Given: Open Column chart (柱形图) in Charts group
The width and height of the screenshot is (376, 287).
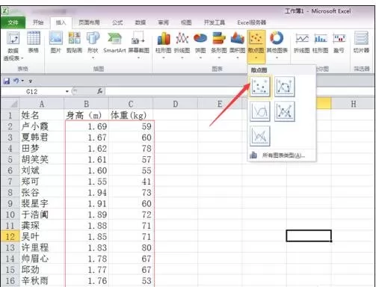Looking at the screenshot, I should click(164, 45).
